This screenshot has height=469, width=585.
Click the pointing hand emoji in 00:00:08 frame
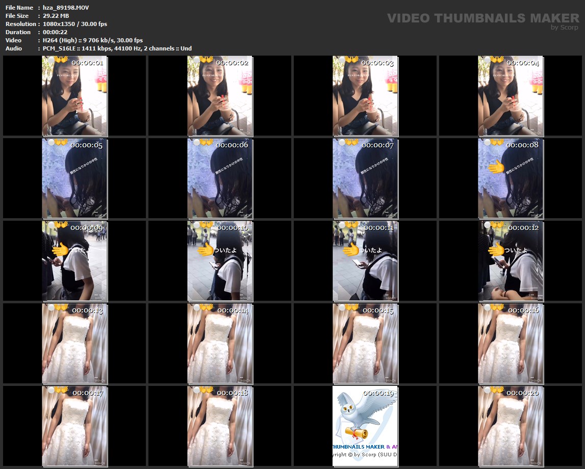496,167
